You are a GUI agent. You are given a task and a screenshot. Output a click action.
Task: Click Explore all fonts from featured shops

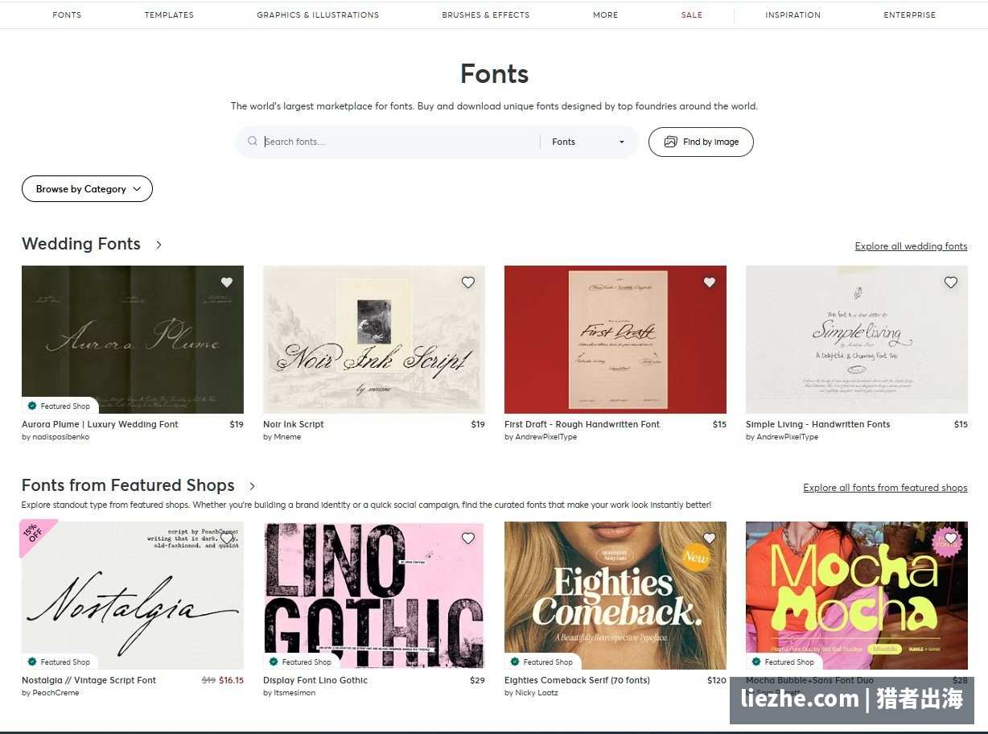coord(885,488)
